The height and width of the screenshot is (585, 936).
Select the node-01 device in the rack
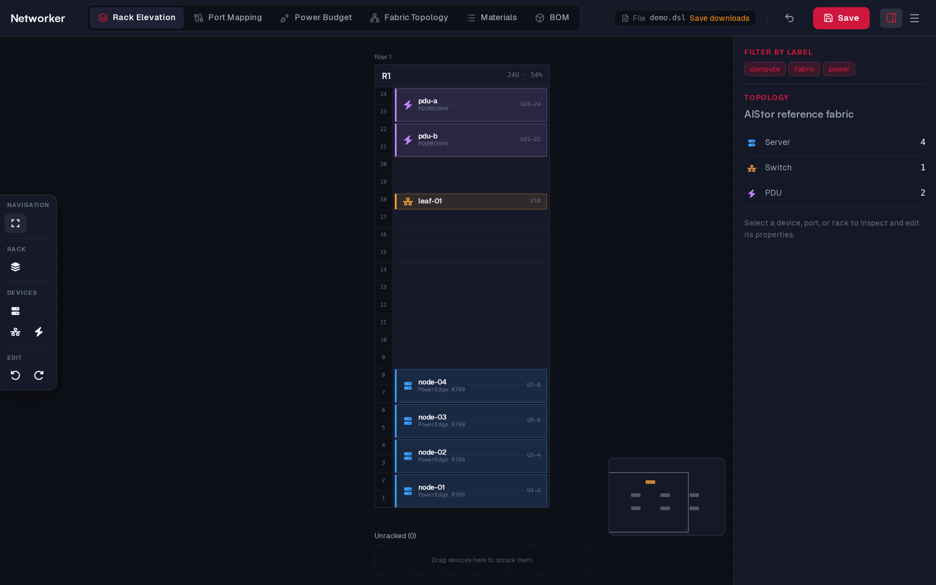point(470,491)
